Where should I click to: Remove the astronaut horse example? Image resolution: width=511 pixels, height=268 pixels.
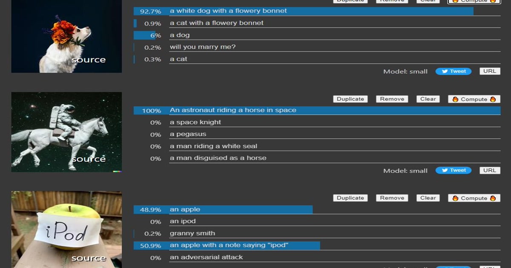coord(392,99)
